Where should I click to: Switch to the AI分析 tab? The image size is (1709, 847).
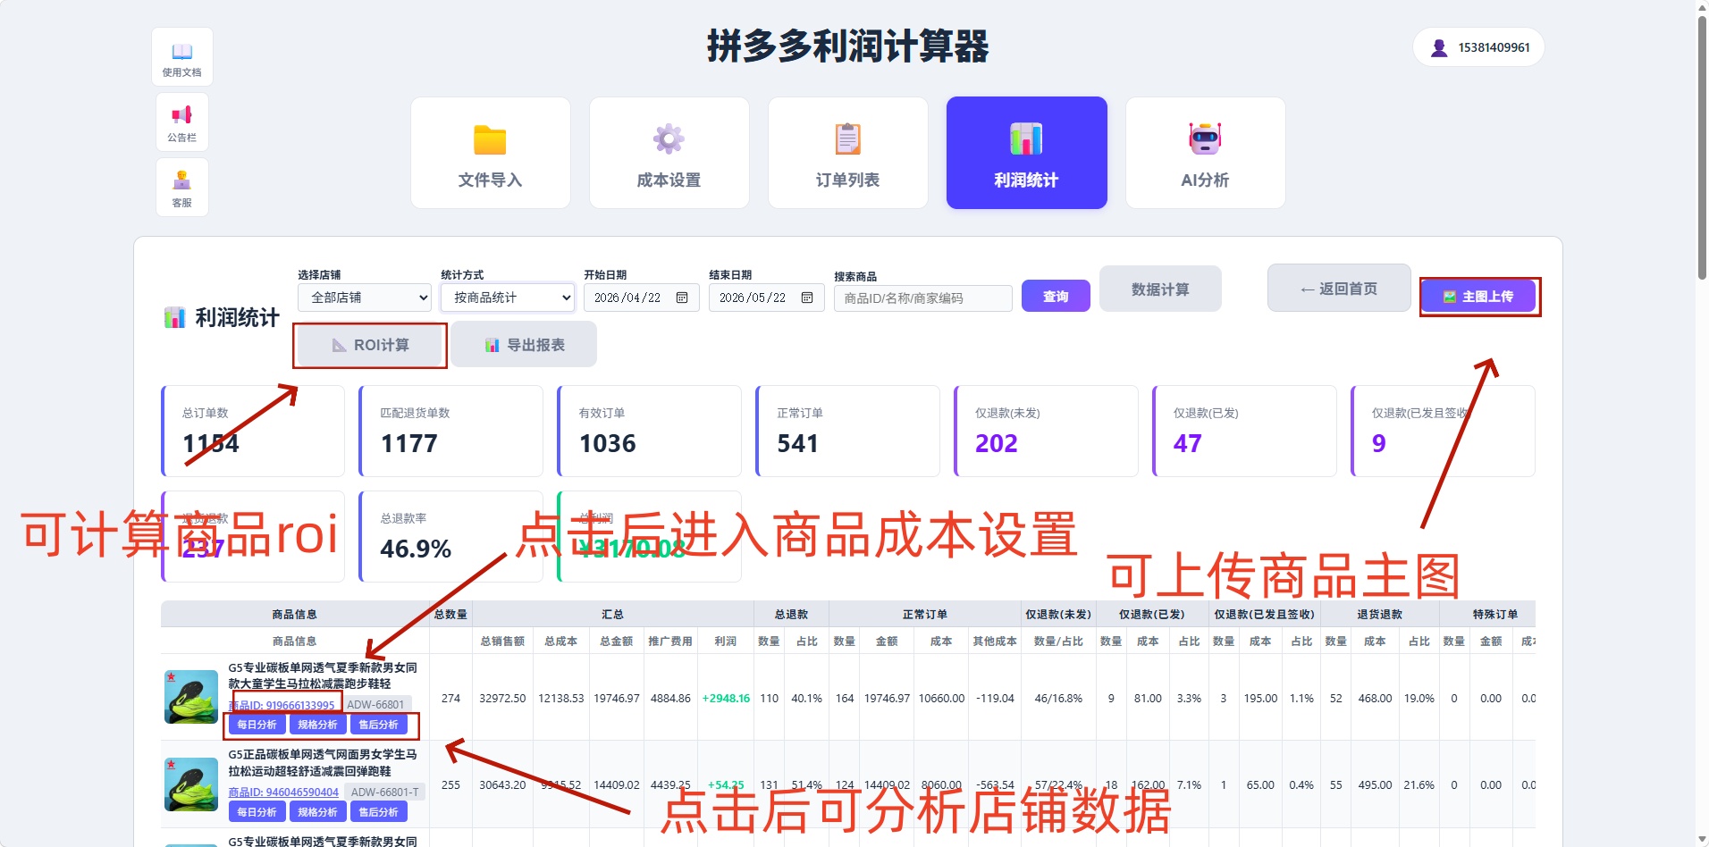point(1206,153)
